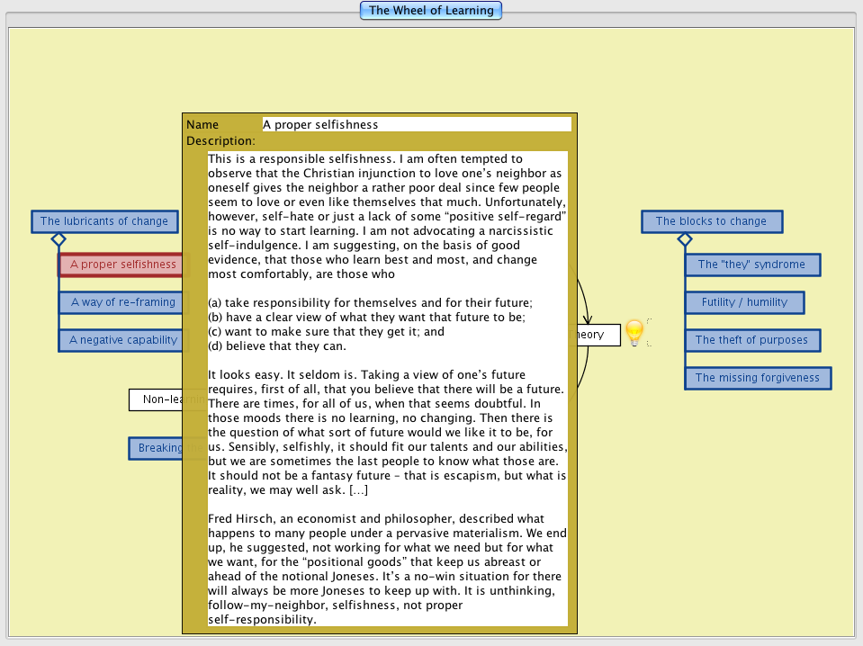
Task: Click The "they" syndrome node
Action: tap(751, 265)
